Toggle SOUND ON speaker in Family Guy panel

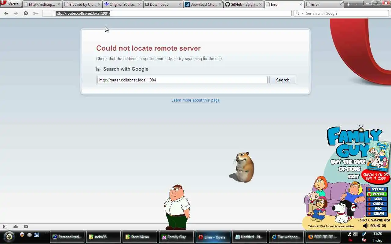click(375, 226)
